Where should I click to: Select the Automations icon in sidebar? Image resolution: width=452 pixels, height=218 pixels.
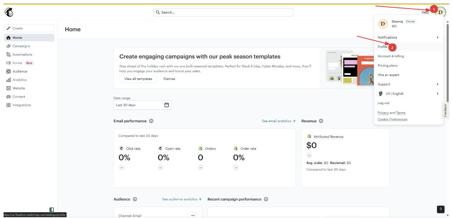[x=9, y=55]
